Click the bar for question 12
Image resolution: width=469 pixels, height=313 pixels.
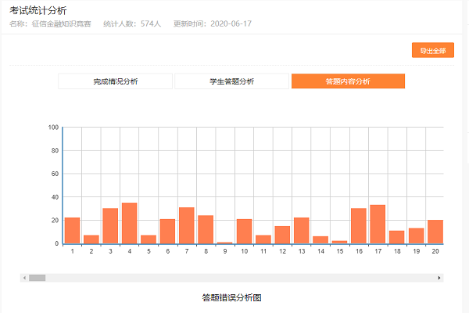point(282,235)
